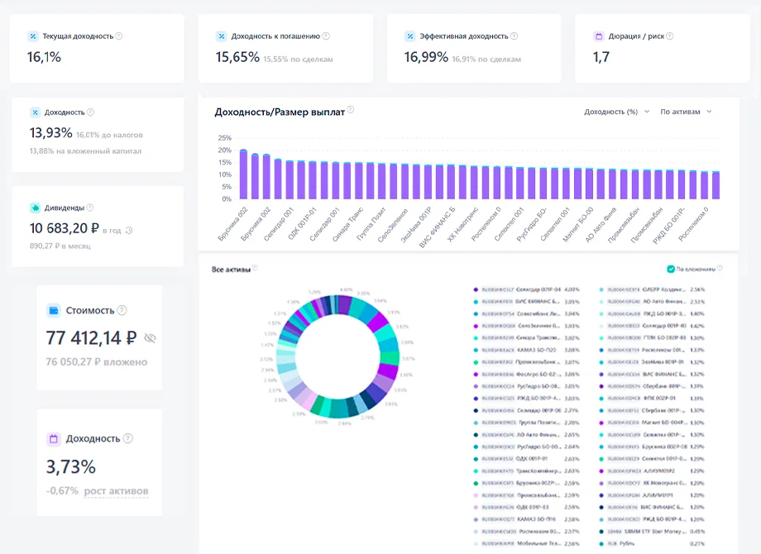Image resolution: width=761 pixels, height=554 pixels.
Task: Click the history icon next to 'в год'
Action: coord(129,231)
